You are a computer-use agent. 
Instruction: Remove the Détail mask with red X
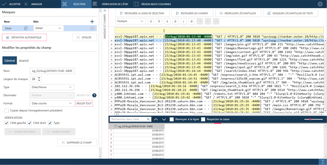[x=92, y=28]
